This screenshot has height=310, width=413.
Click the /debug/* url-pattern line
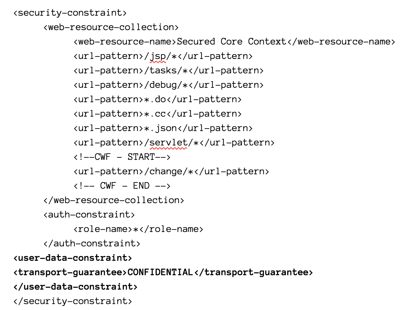(168, 85)
